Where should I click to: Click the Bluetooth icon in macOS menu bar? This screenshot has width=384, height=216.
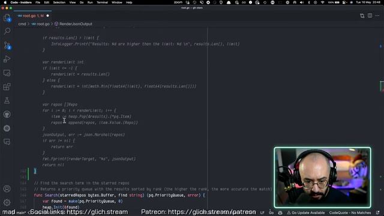(309, 2)
